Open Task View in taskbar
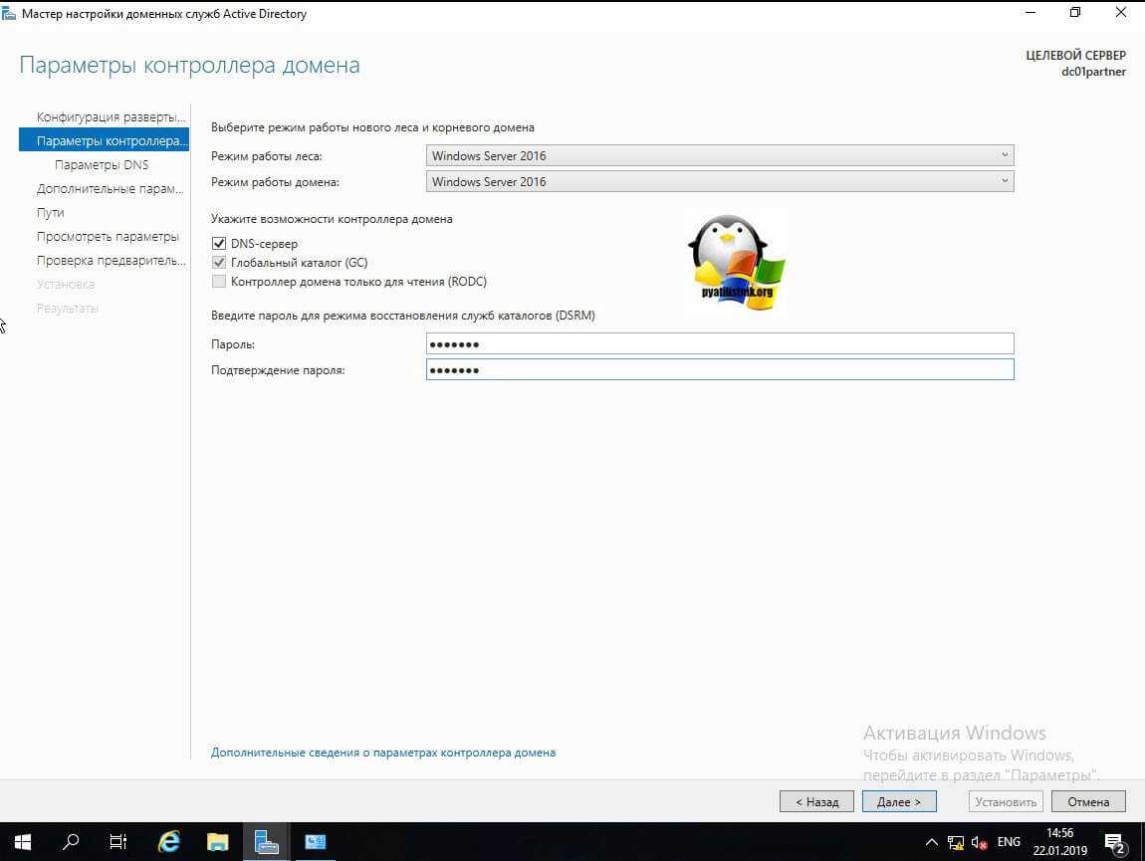Screen dimensions: 1145x861 click(118, 842)
